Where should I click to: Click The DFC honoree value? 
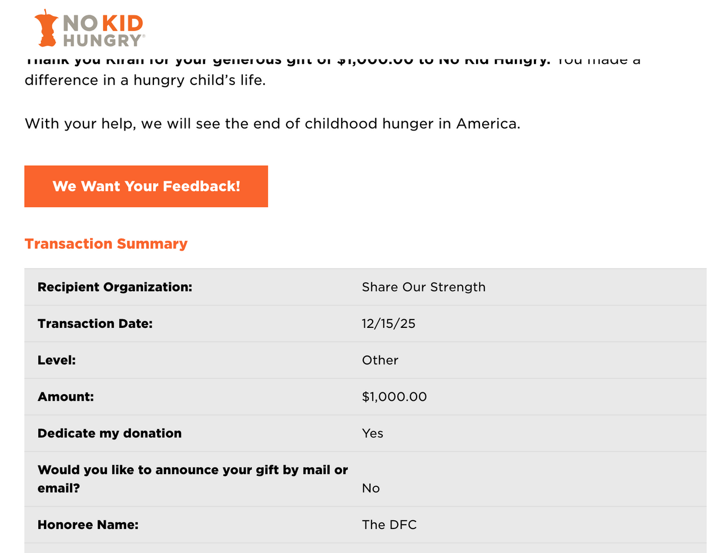[389, 525]
